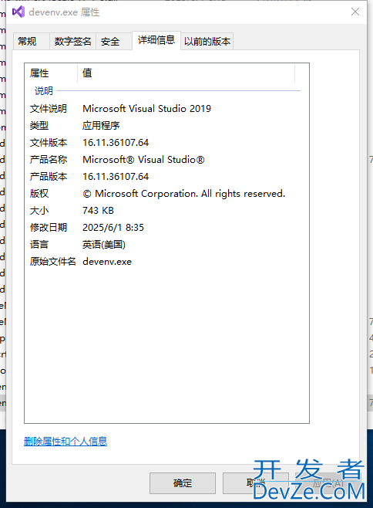This screenshot has width=373, height=508.
Task: Click the 确定 button
Action: tap(183, 483)
